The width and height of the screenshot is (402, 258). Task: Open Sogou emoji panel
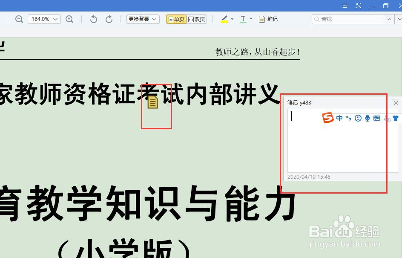pos(358,118)
